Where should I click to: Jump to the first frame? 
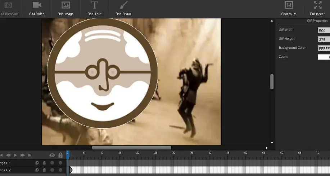(1, 155)
